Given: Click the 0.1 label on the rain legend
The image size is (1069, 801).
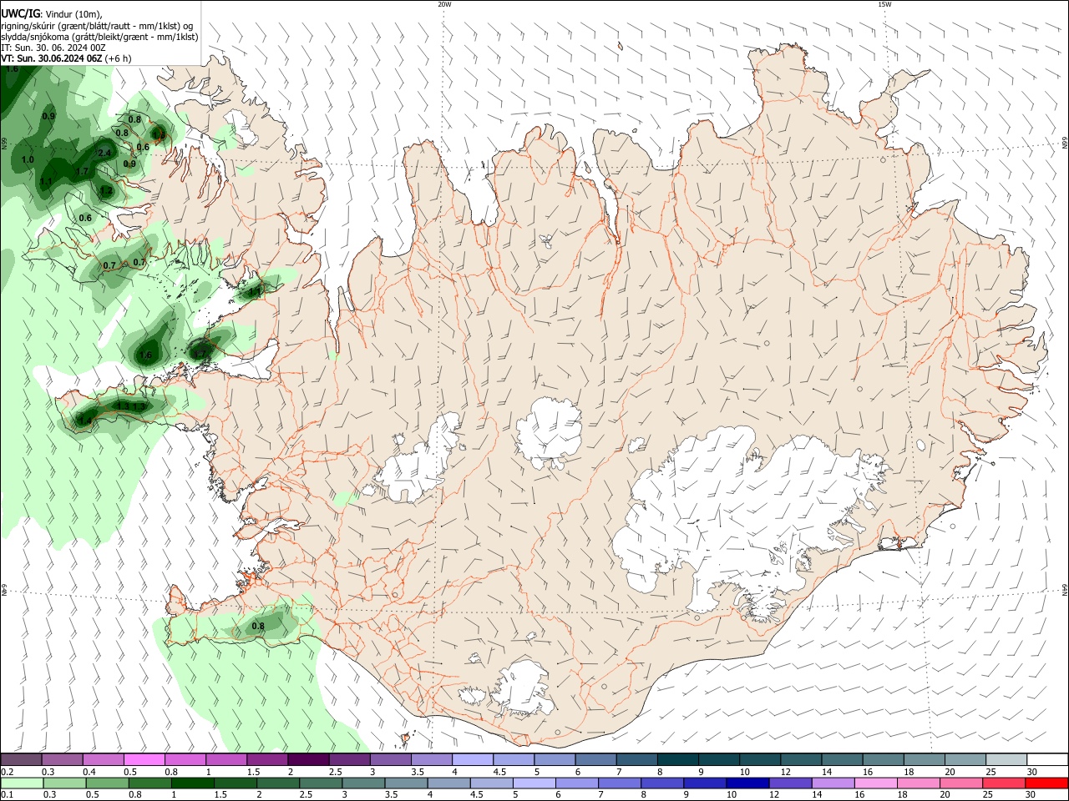Looking at the screenshot, I should (7, 795).
